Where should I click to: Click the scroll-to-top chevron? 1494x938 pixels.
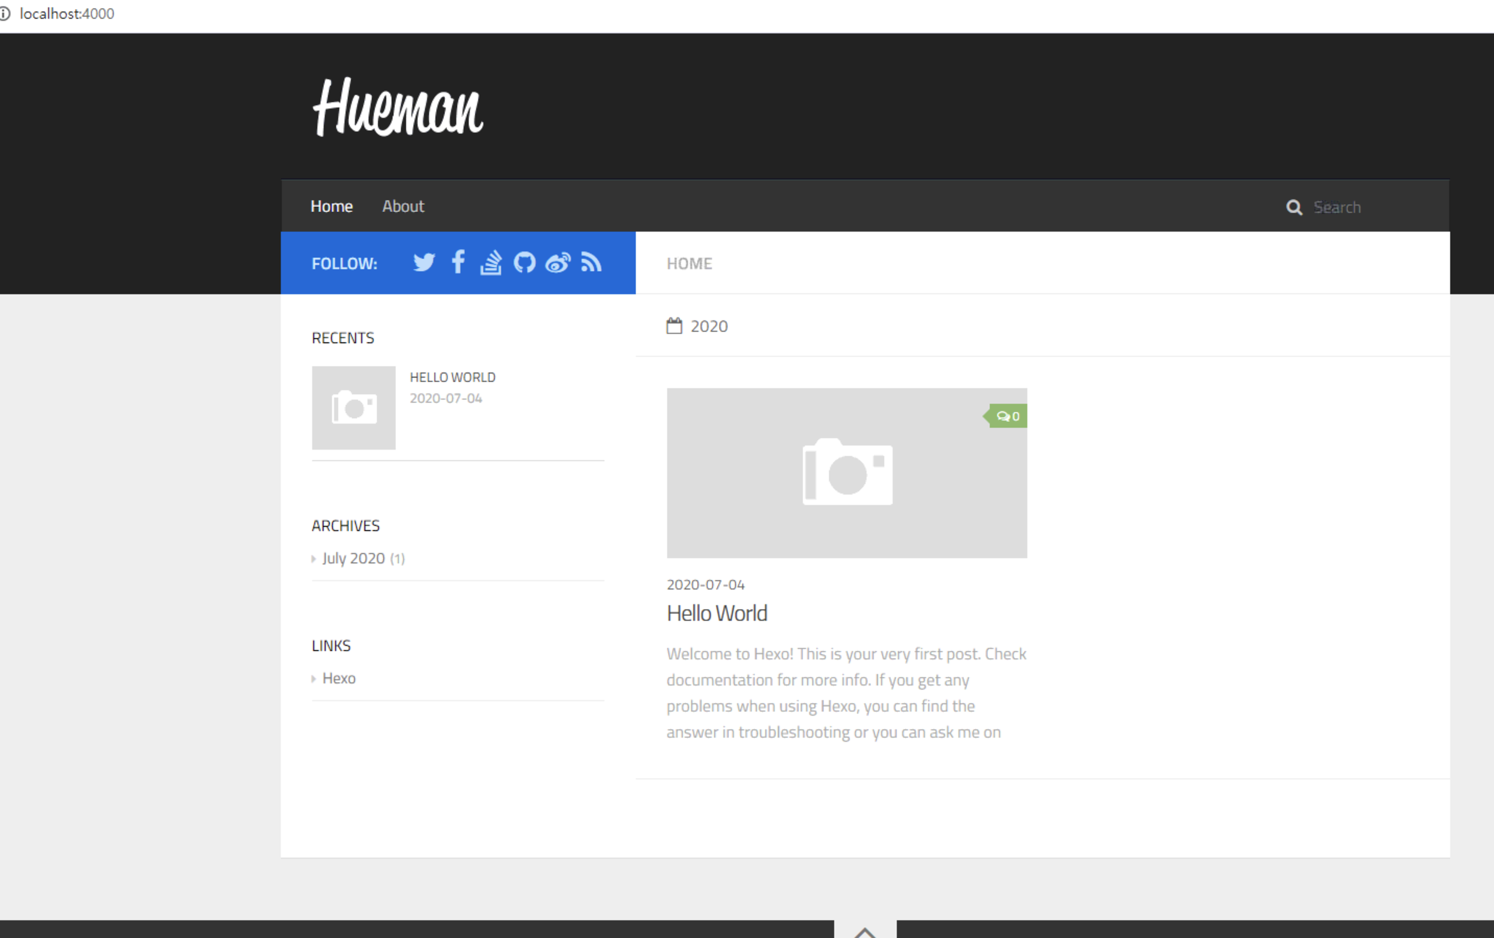pyautogui.click(x=865, y=932)
